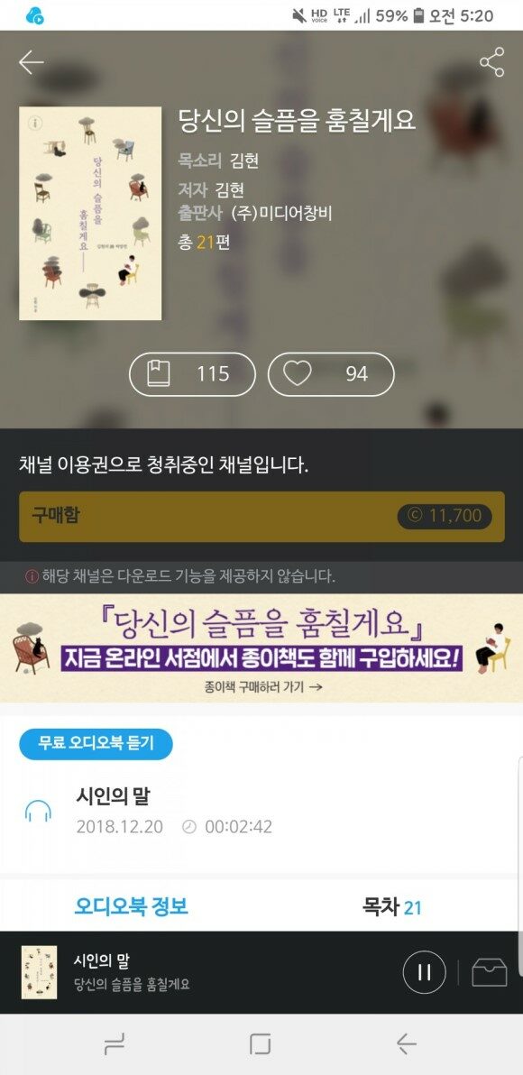The image size is (523, 1075).
Task: Select the 시인의 말 track title
Action: 113,796
